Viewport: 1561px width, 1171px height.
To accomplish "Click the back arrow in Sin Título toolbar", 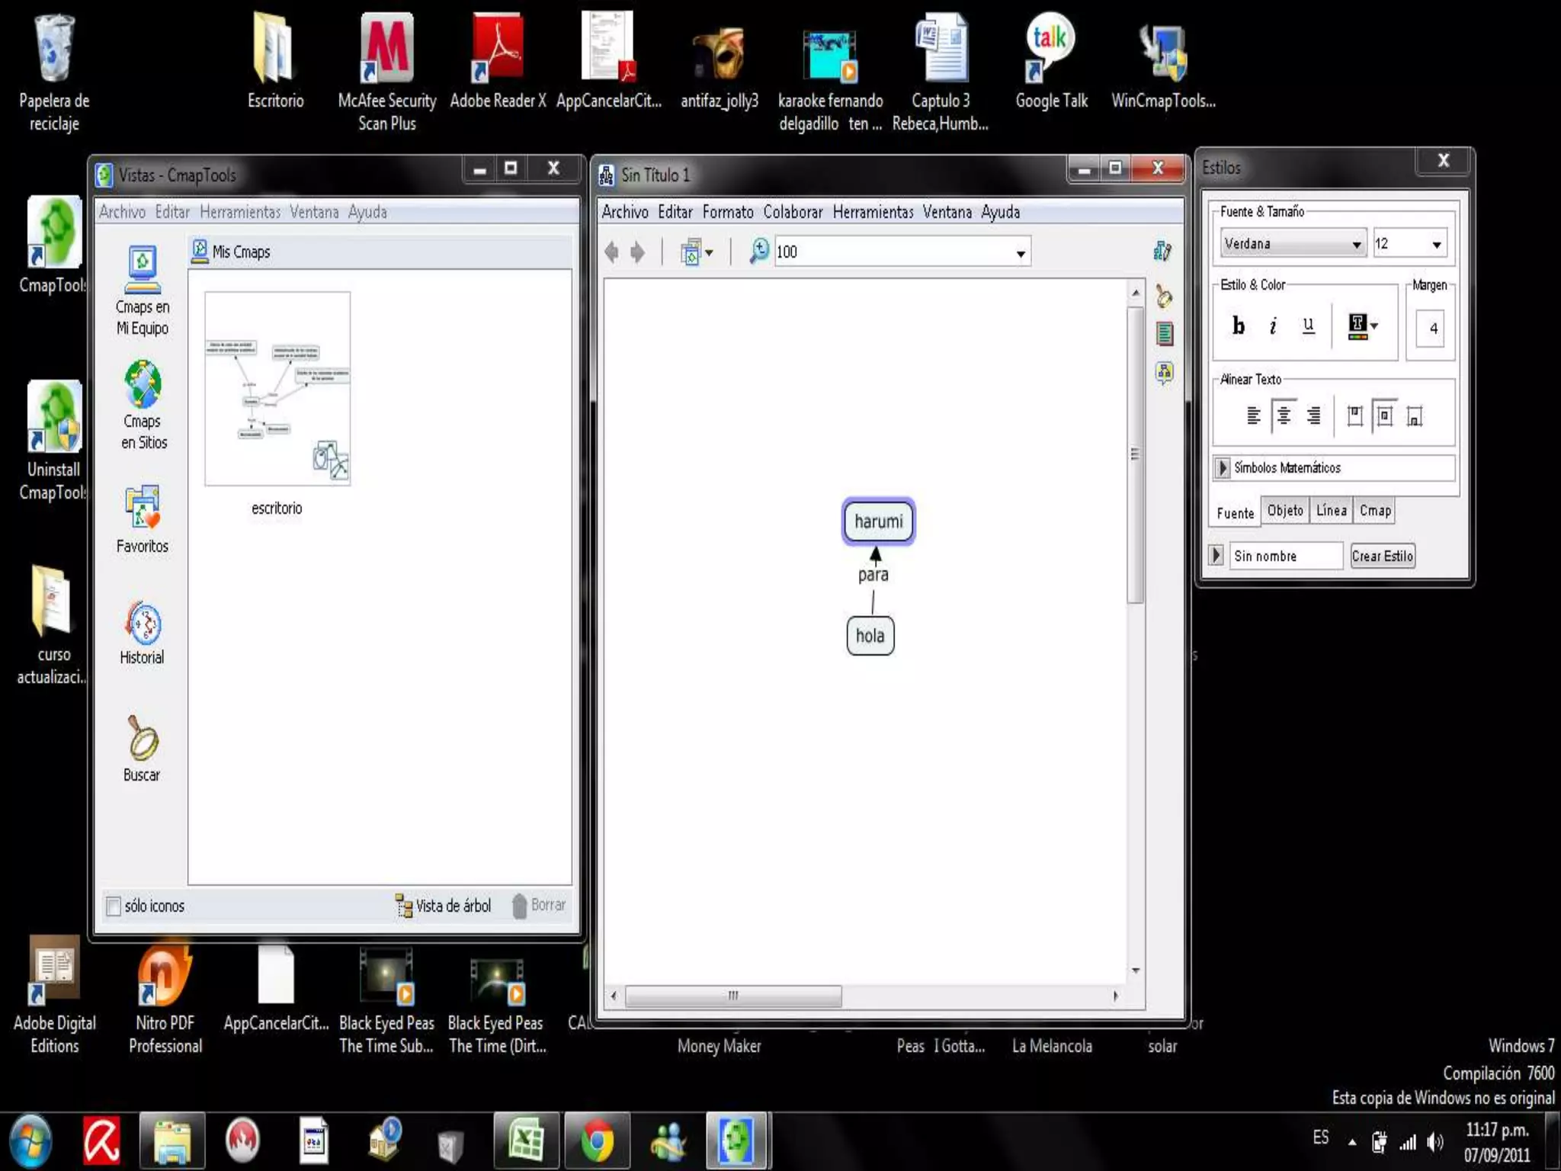I will [x=611, y=252].
